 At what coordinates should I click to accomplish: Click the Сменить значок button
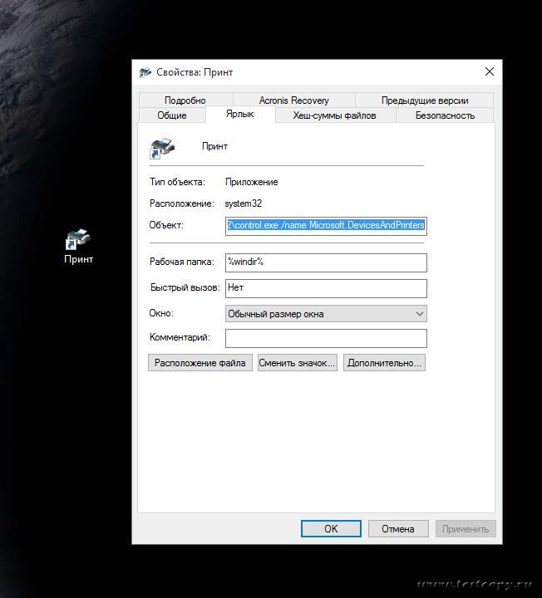297,363
